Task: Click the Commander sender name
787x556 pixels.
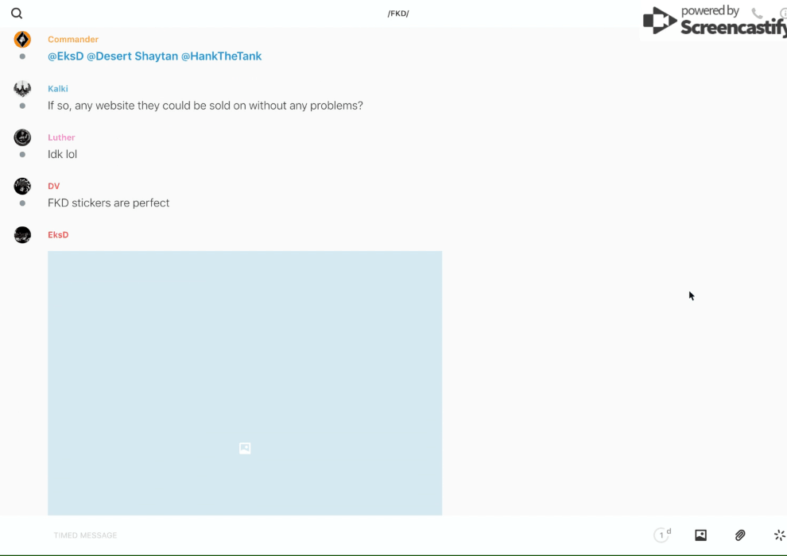Action: coord(73,40)
